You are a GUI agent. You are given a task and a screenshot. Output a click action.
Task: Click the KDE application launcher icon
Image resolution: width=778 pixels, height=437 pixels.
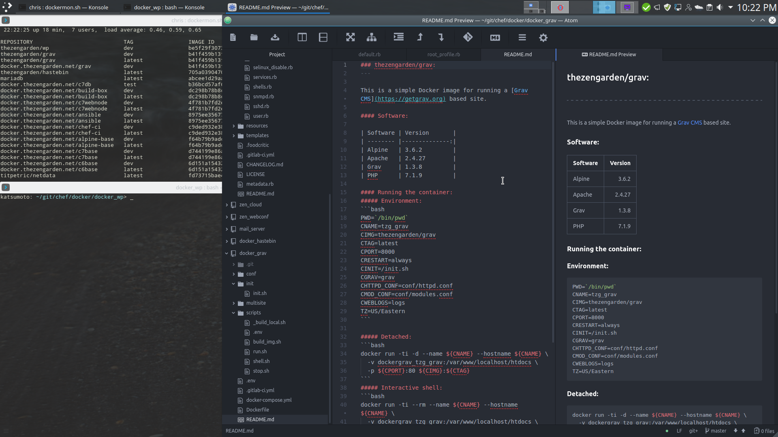click(x=7, y=7)
